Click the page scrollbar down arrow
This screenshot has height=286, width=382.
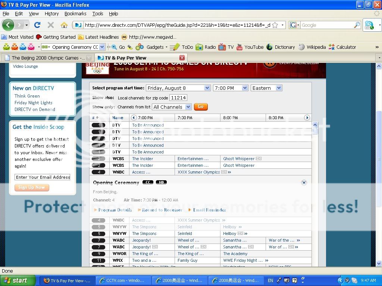pos(379,263)
